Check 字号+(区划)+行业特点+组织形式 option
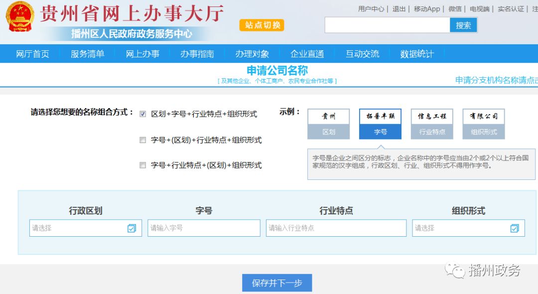Screen dimensions: 538x294 143,140
